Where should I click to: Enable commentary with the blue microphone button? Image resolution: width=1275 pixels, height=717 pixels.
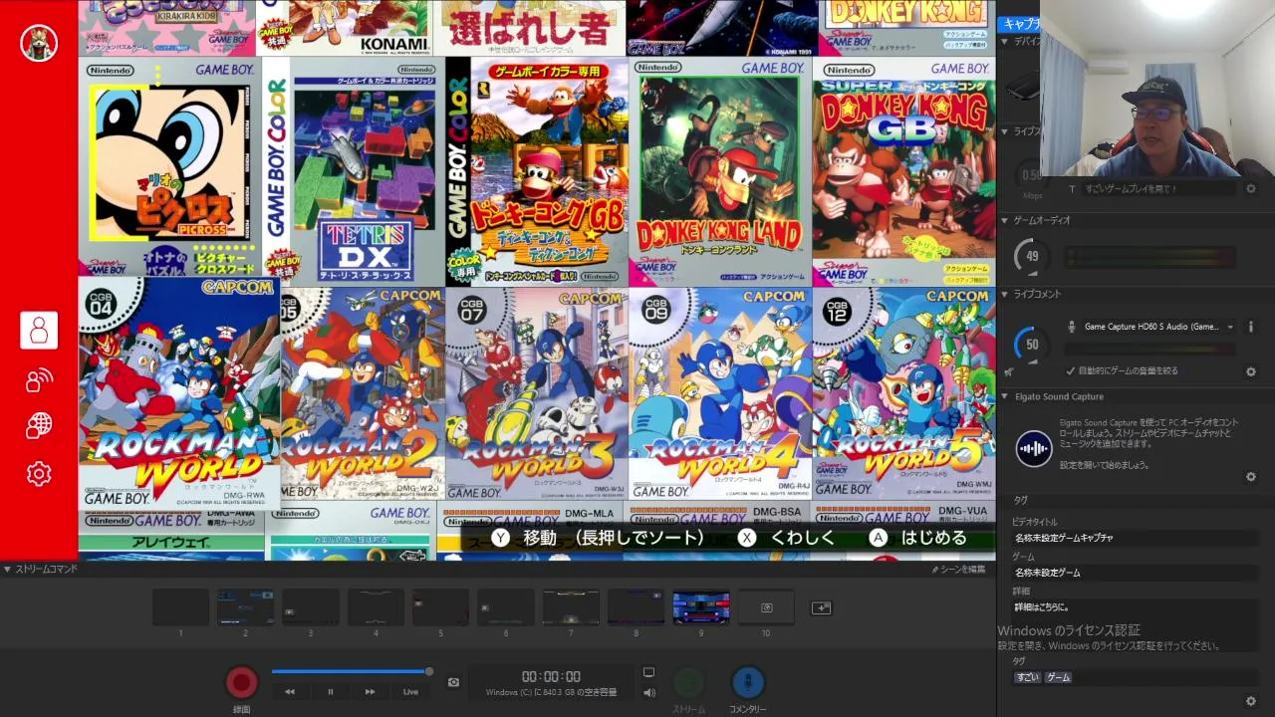click(x=747, y=682)
